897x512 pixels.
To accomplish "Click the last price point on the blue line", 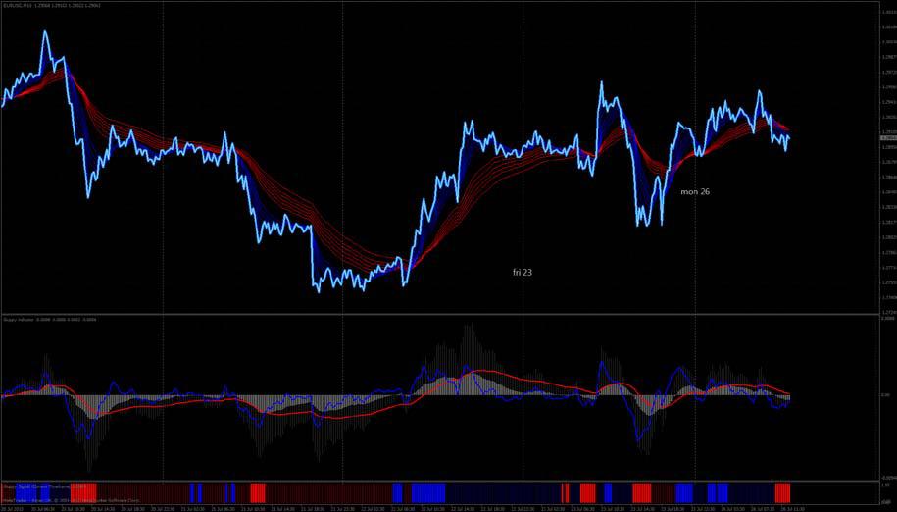I will click(787, 137).
